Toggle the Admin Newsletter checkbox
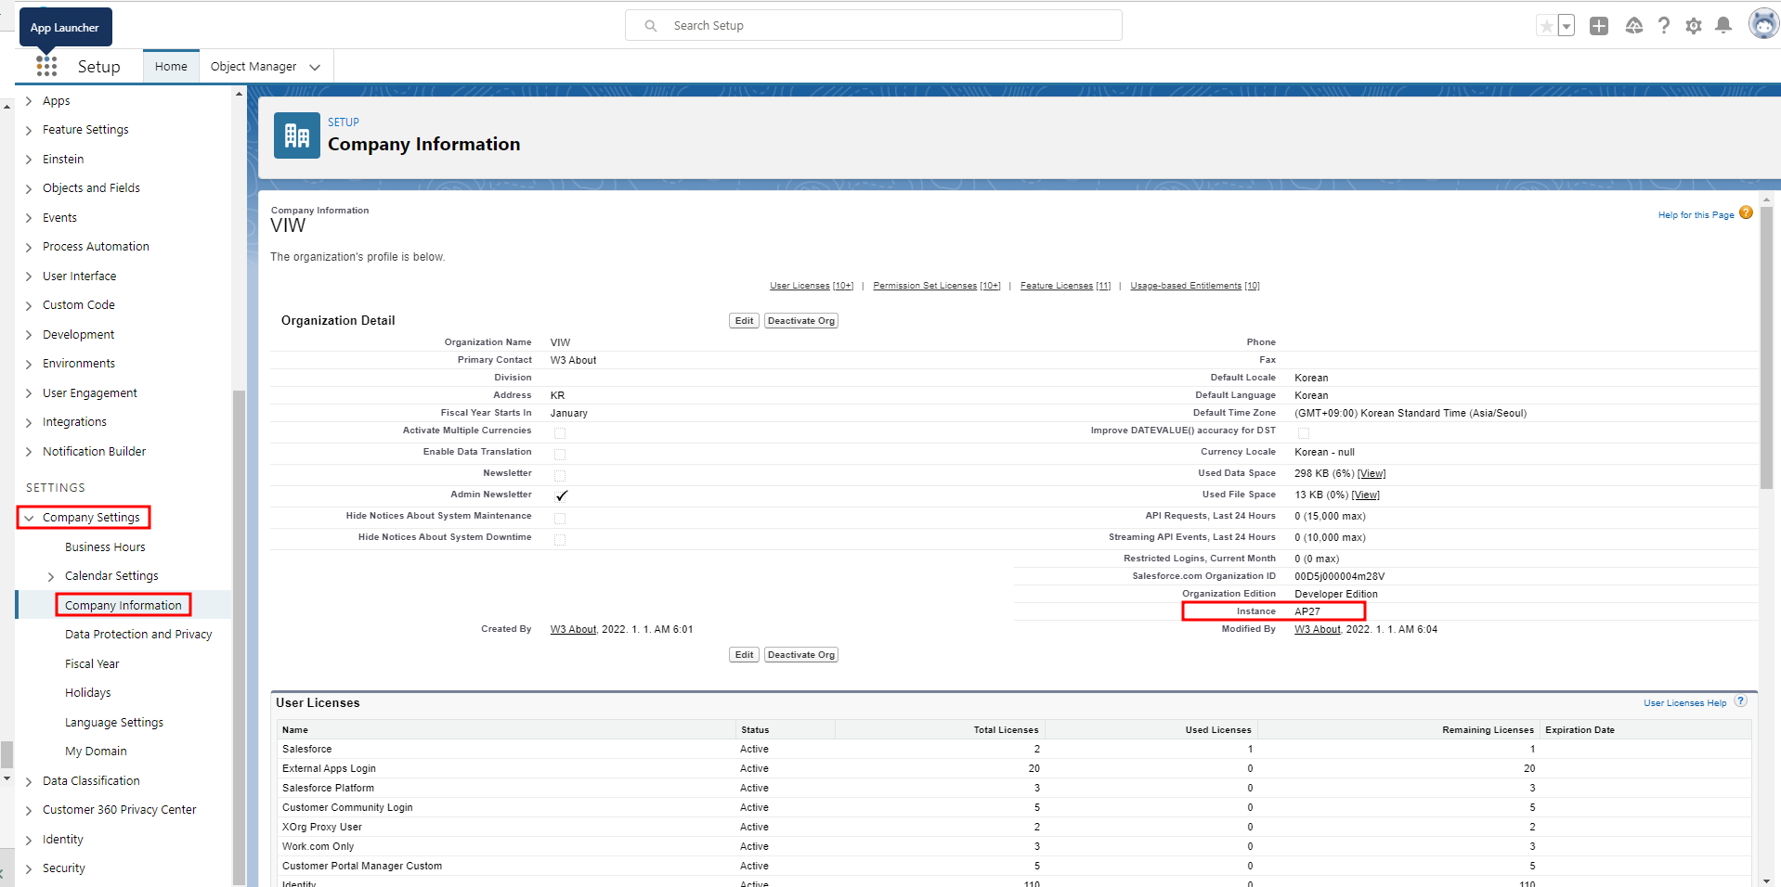Screen dimensions: 1781x887 [561, 495]
